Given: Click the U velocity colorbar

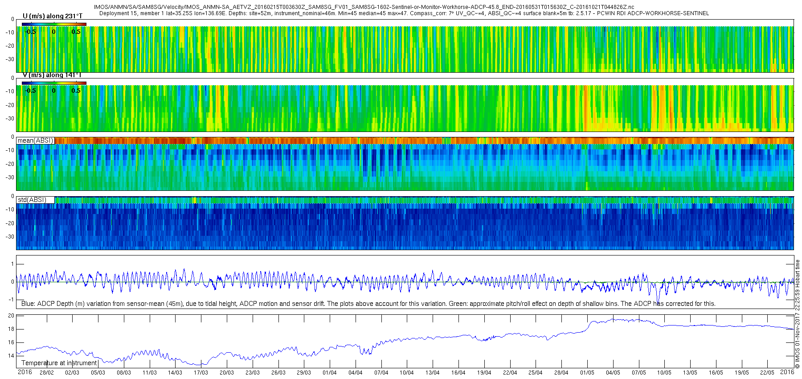Looking at the screenshot, I should pos(54,24).
